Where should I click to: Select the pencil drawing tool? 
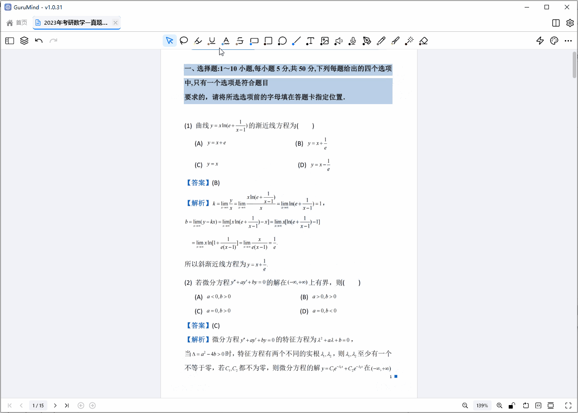[381, 41]
